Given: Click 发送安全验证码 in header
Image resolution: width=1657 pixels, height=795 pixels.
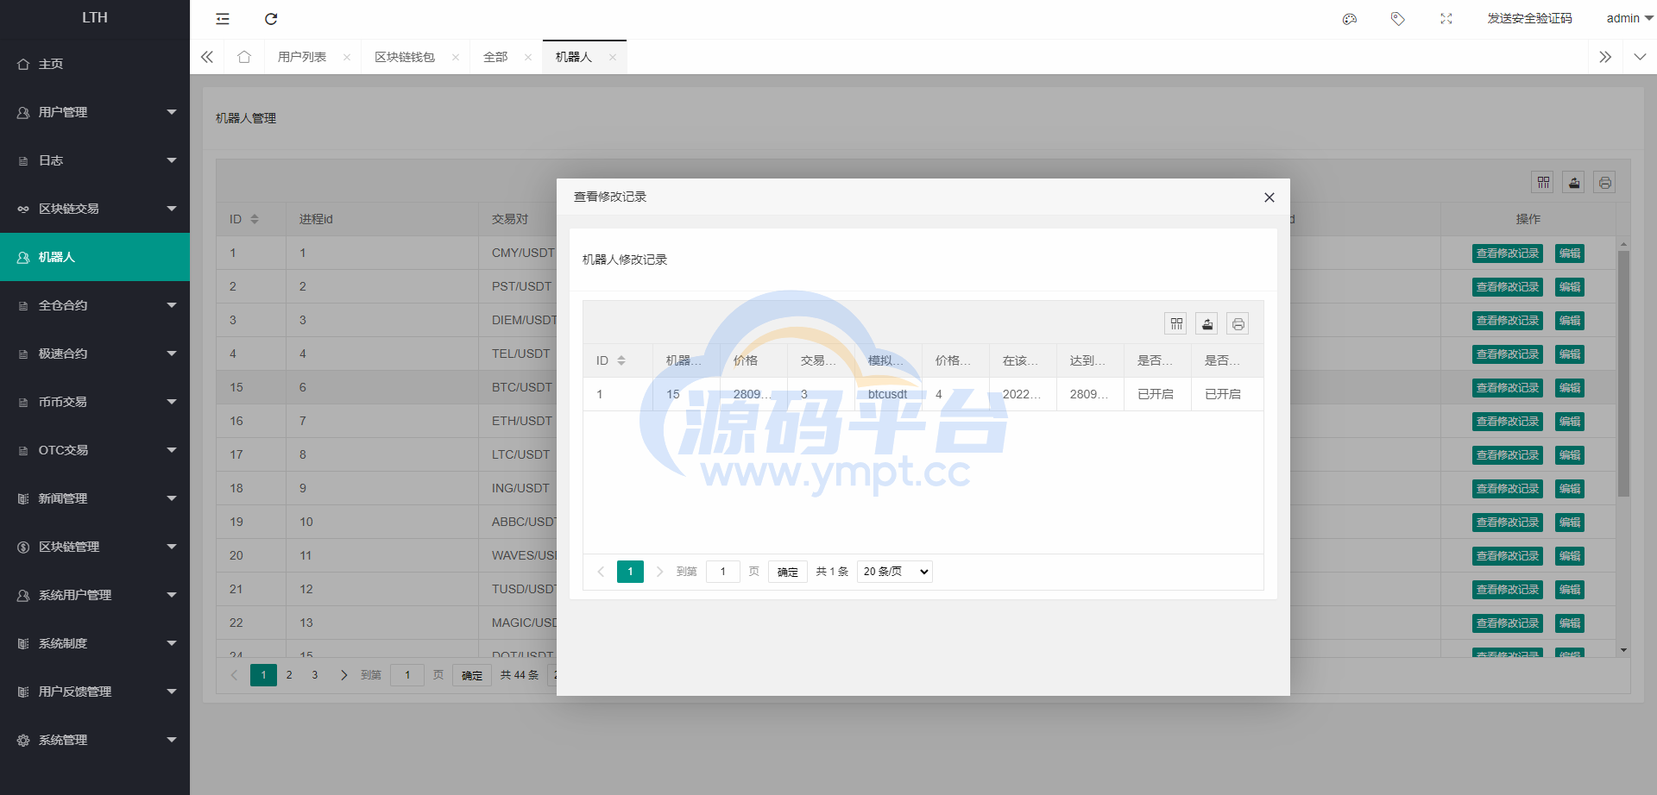Looking at the screenshot, I should (x=1529, y=18).
